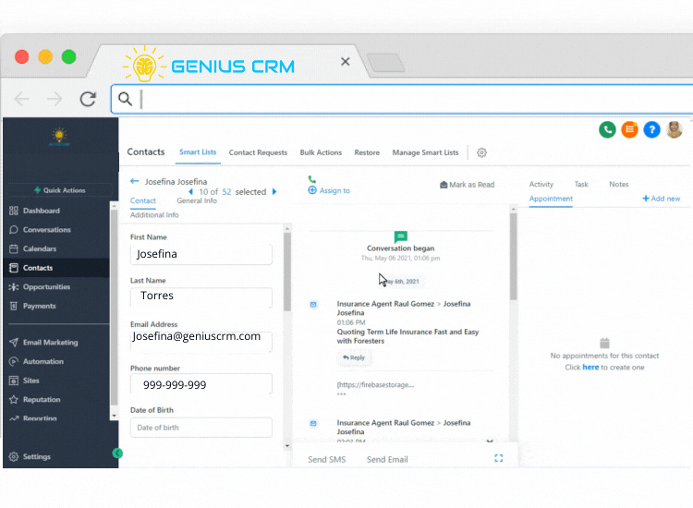Screen dimensions: 693x508
Task: Click the browser address search bar
Action: coord(402,99)
